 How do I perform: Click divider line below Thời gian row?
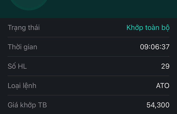88,56
